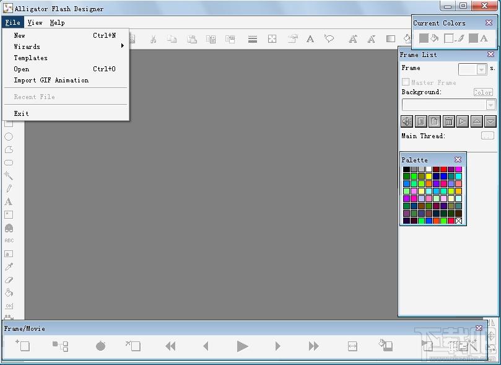
Task: Open the Frame duration dropdown
Action: point(481,69)
